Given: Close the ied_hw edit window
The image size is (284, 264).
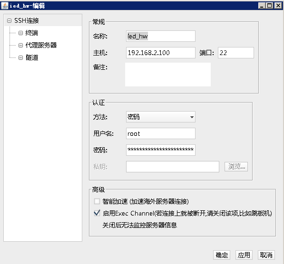Looking at the screenshot, I should (x=278, y=6).
